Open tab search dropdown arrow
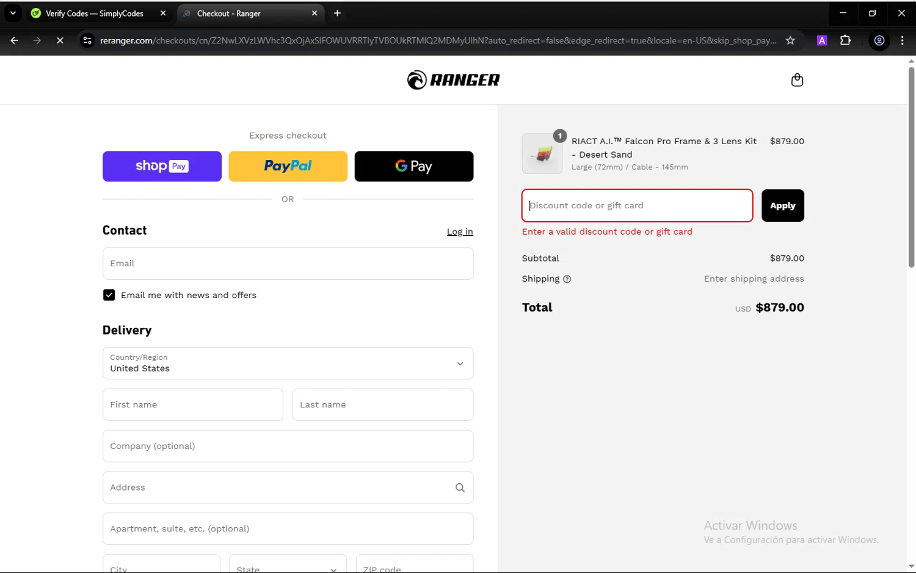 click(x=13, y=13)
